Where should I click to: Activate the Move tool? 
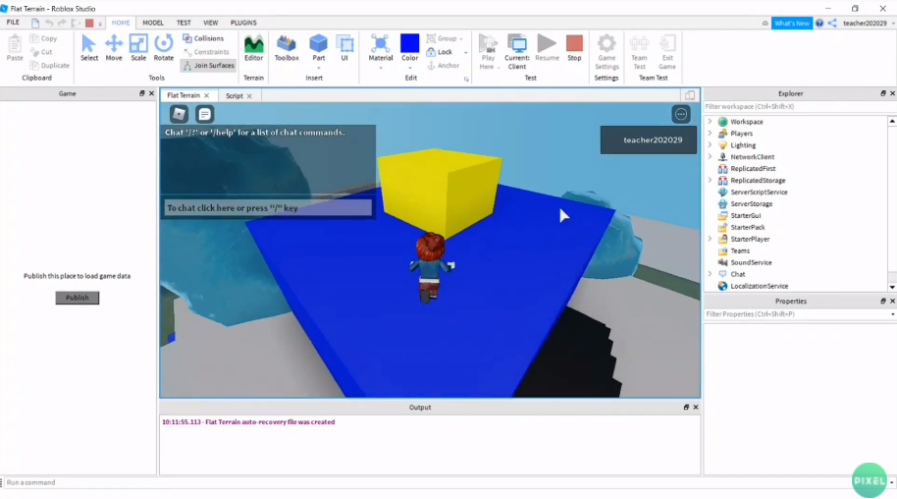(x=114, y=47)
